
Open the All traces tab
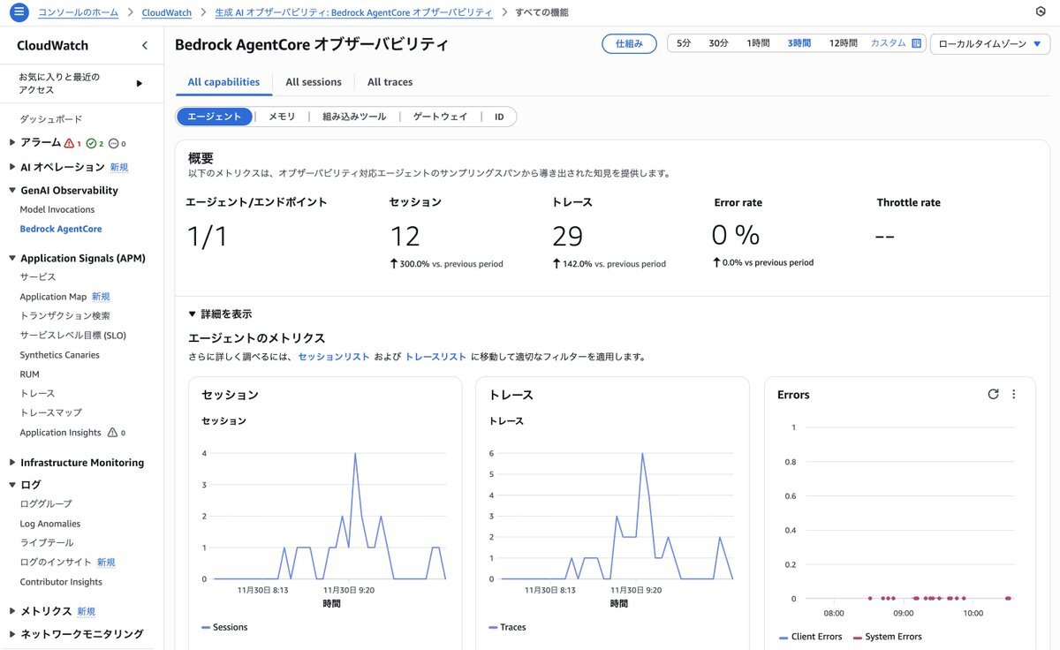(x=390, y=82)
